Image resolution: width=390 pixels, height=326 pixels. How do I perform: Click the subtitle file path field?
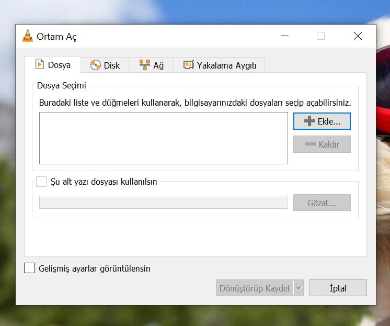click(163, 203)
